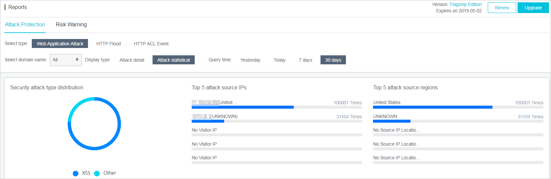Click the domain name dropdown arrows
The width and height of the screenshot is (551, 179).
(x=77, y=60)
